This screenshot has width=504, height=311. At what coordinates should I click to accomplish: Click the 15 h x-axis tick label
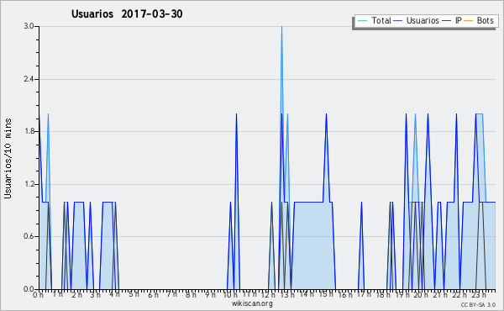tap(326, 295)
